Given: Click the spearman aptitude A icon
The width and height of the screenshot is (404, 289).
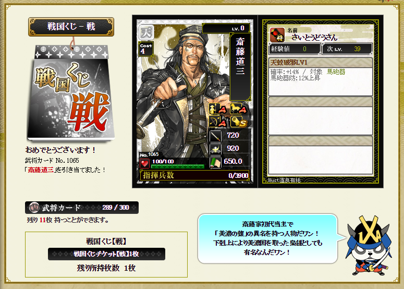Looking at the screenshot, I should point(218,109).
